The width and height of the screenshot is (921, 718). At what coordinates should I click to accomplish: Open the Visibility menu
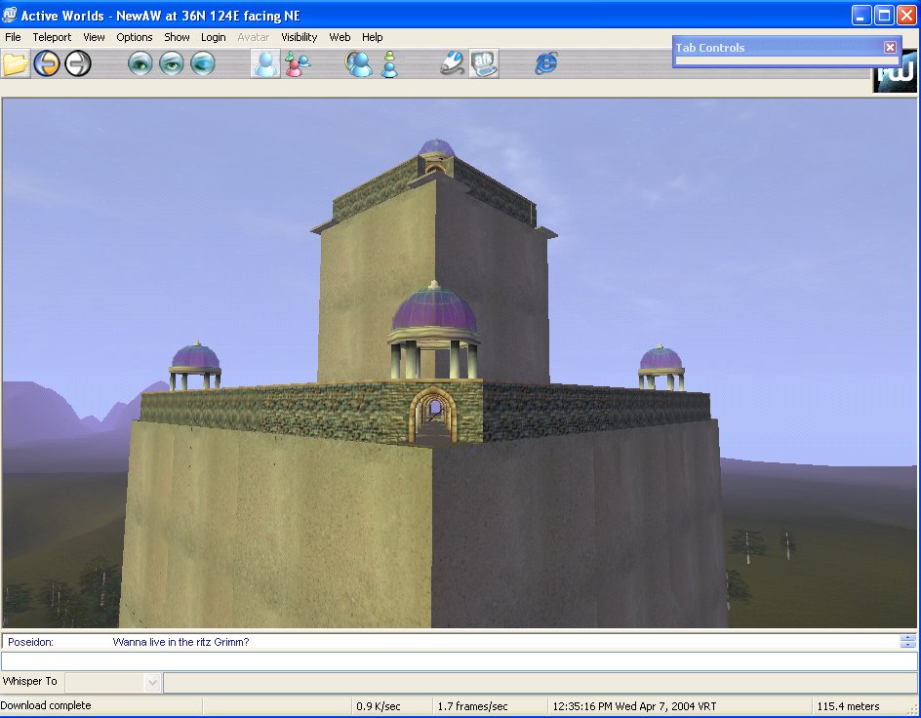[299, 37]
